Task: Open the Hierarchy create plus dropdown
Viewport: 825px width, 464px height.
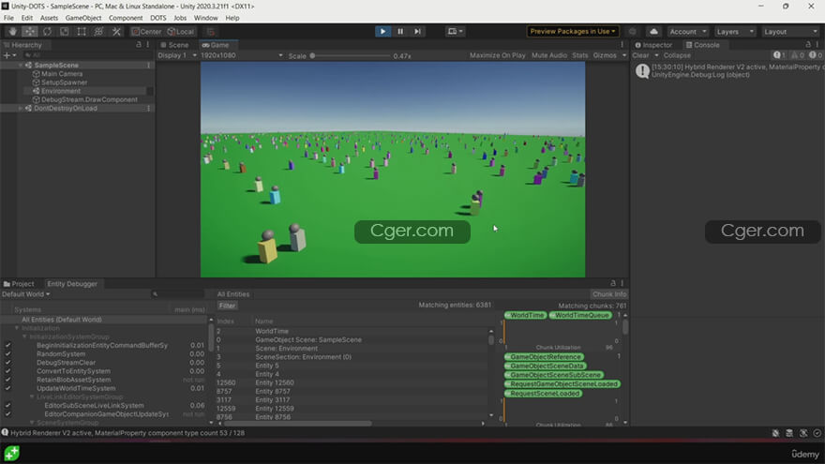Action: point(9,55)
